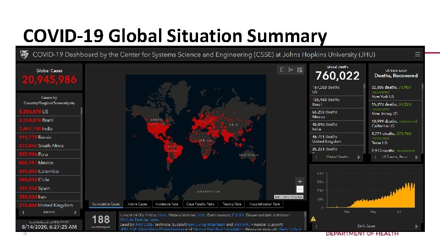Go to next US Deaths, Recovered panel page

point(417,157)
